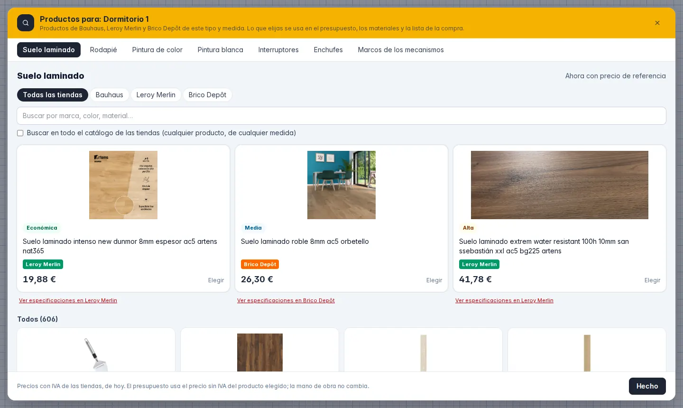683x408 pixels.
Task: Click the title Suelo laminado intenso new dunmor
Action: [120, 246]
